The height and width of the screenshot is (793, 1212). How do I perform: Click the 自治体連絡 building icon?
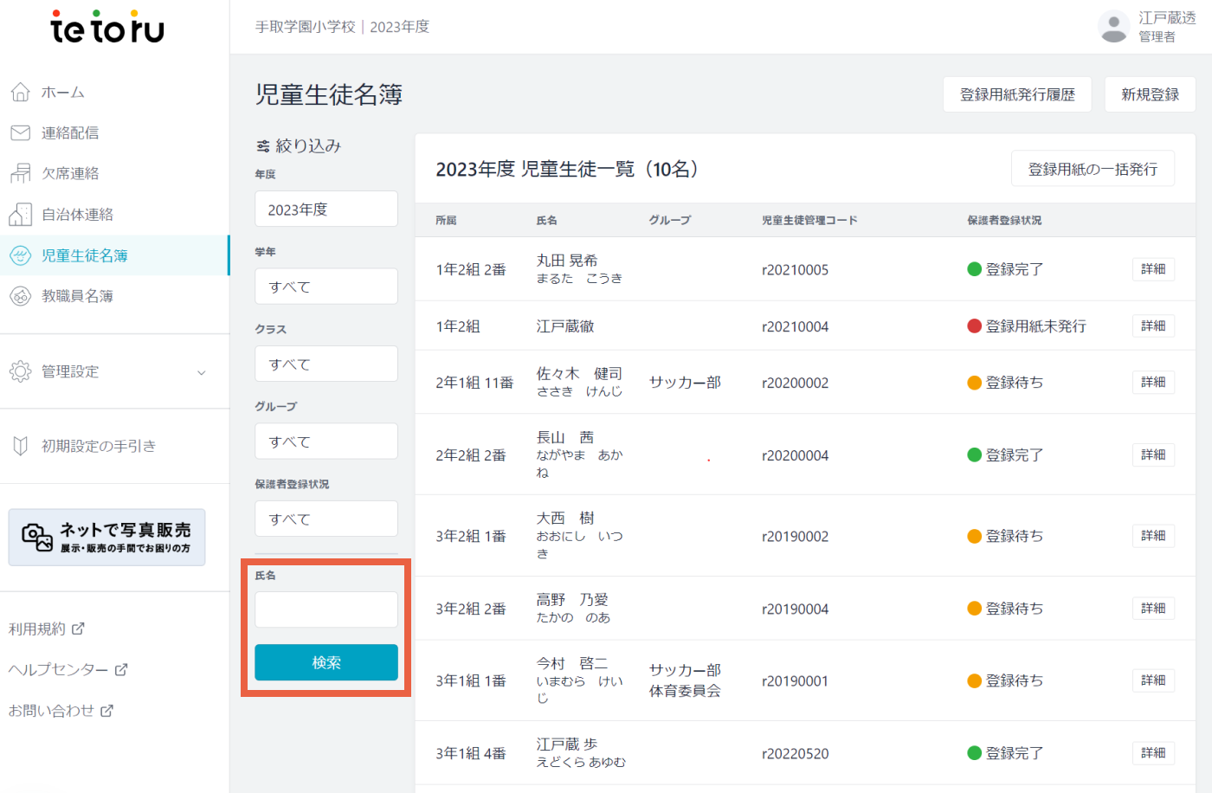pyautogui.click(x=20, y=214)
